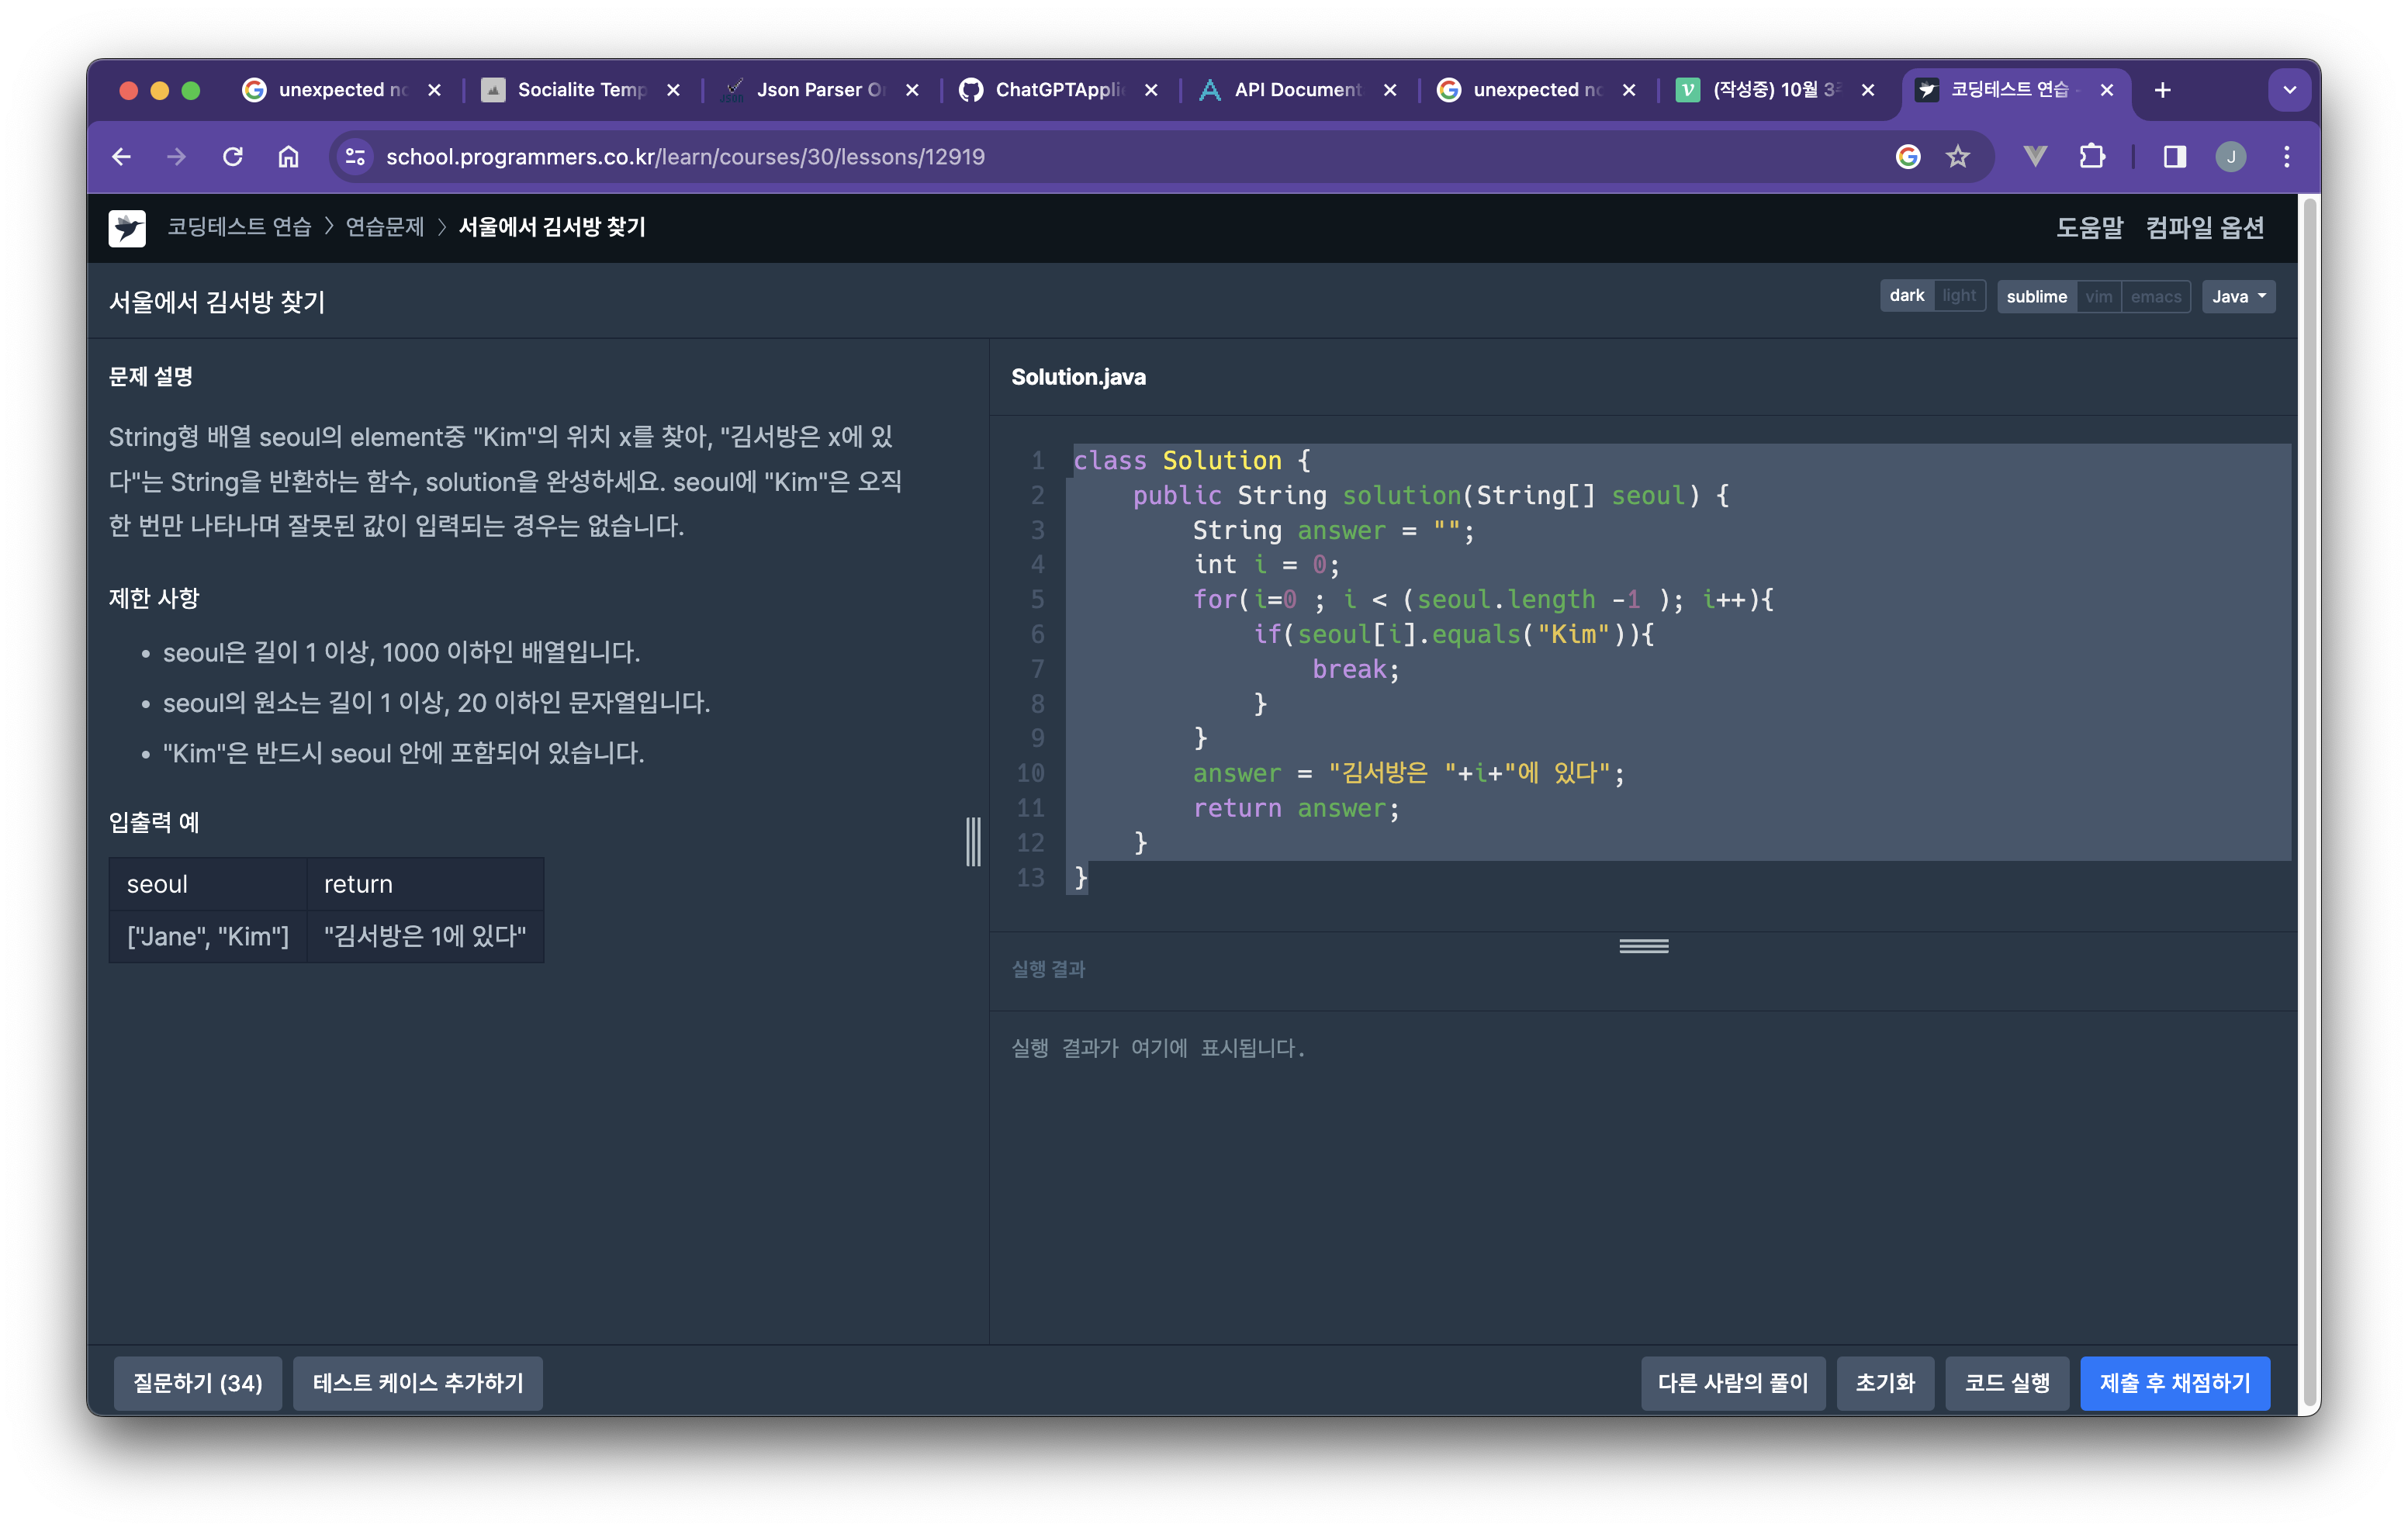
Task: Open the Java language dropdown
Action: [x=2238, y=297]
